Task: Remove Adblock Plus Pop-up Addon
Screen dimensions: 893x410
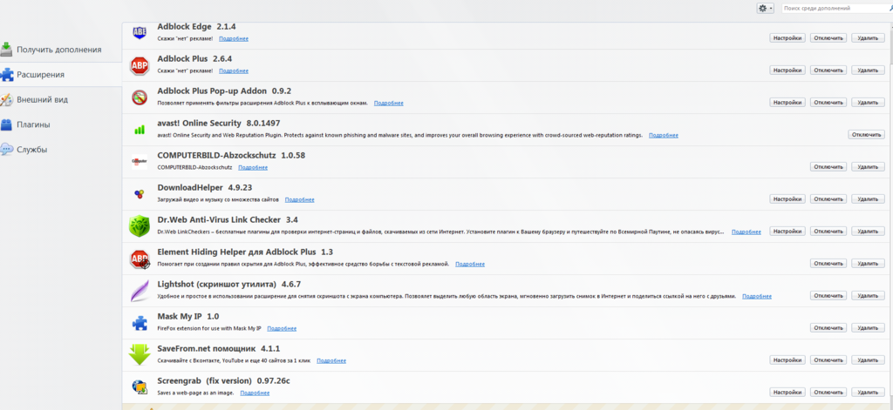Action: coord(868,103)
